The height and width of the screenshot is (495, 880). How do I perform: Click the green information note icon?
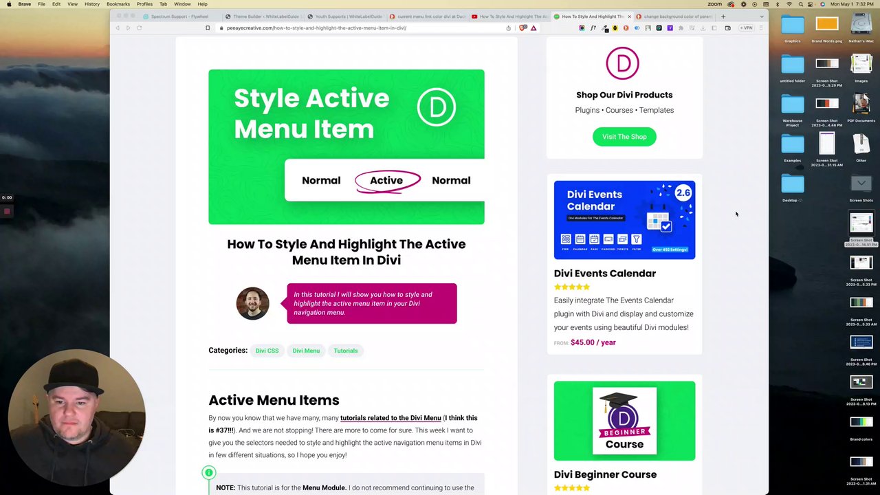(208, 472)
